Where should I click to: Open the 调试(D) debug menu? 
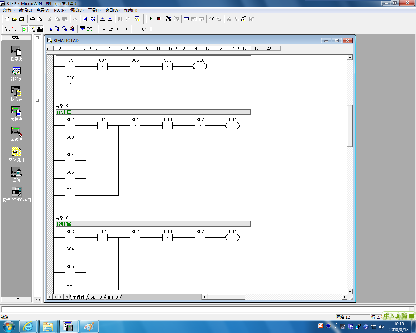pyautogui.click(x=77, y=10)
